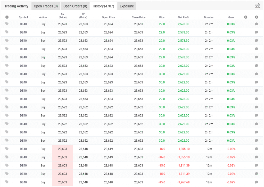
Task: Click the tag icon in the first trade row
Action: pos(7,24)
